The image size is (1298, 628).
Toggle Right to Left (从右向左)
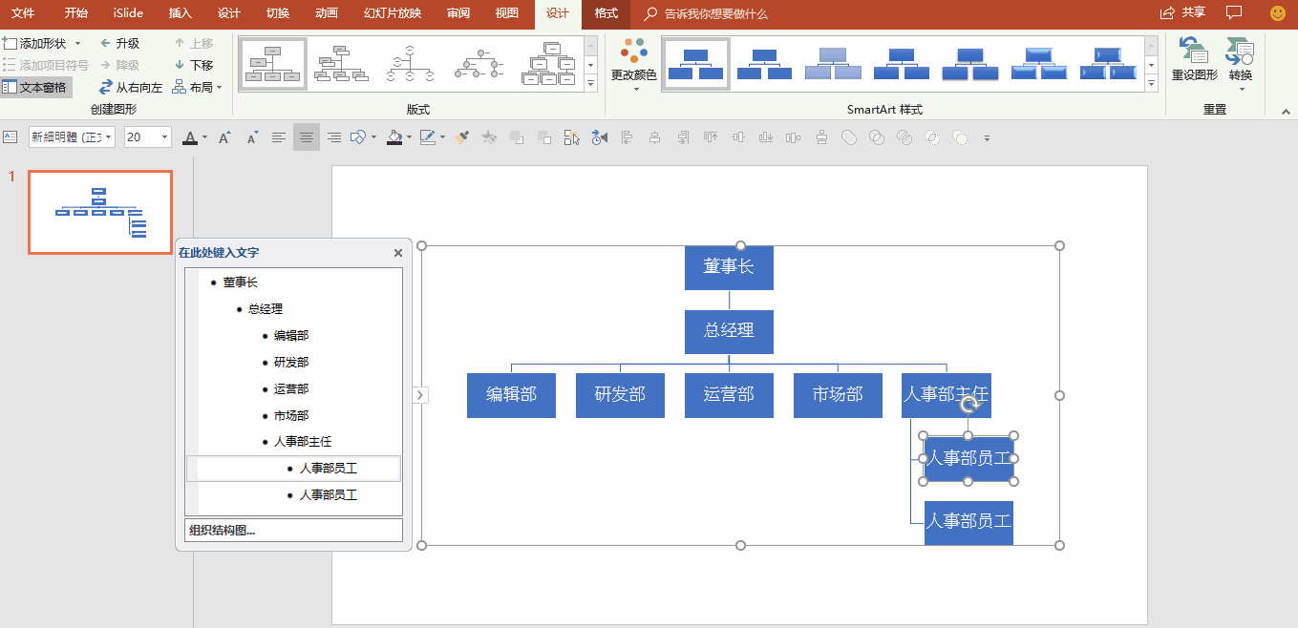coord(131,87)
